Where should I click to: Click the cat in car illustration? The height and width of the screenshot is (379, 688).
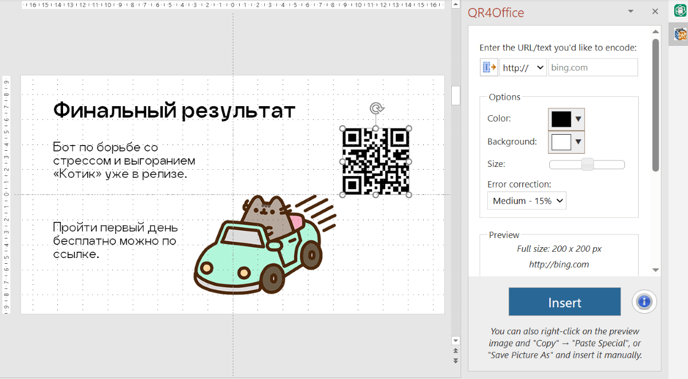point(266,244)
